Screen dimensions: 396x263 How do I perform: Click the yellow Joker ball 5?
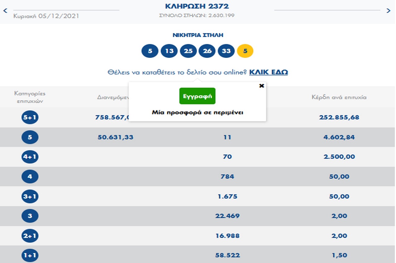point(245,51)
